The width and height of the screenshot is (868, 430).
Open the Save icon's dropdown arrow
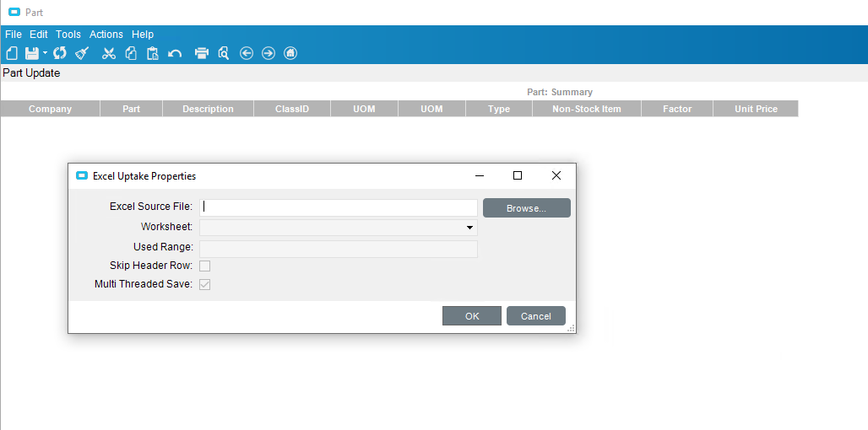45,53
